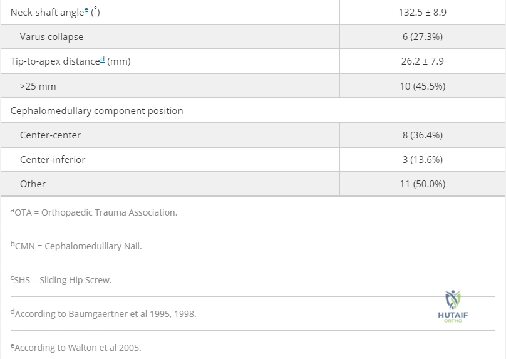The width and height of the screenshot is (506, 359).
Task: Select the 8 (36.4%) value cell
Action: pos(423,135)
